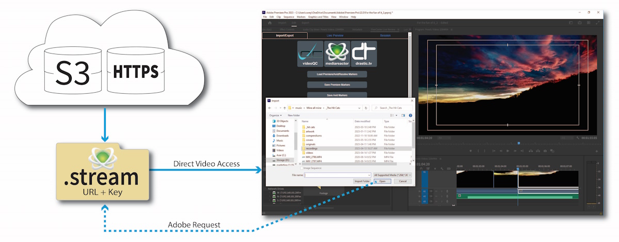Select Storage (D:) in Import dialog sidebar

282,160
